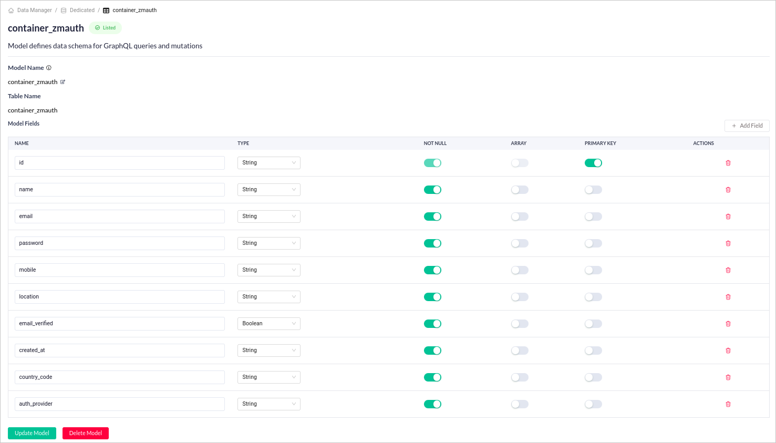This screenshot has height=443, width=776.
Task: Click the Listed status badge
Action: point(105,27)
